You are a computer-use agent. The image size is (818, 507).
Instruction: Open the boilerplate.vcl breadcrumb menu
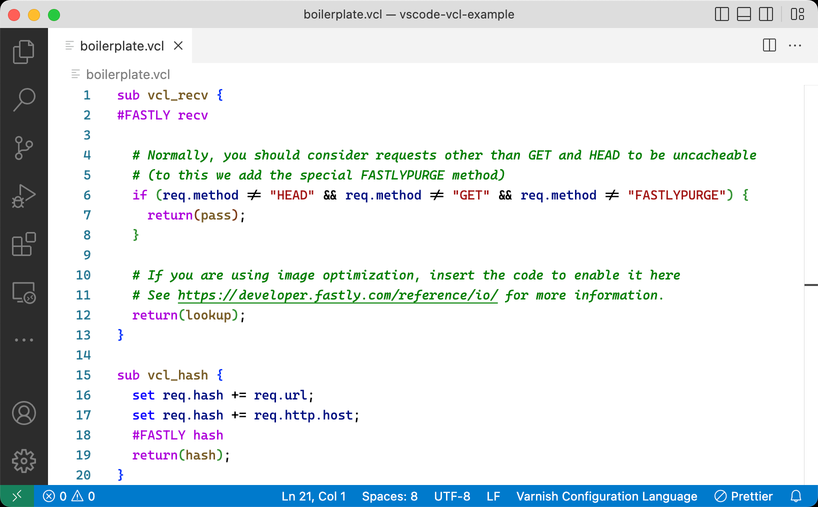pyautogui.click(x=128, y=74)
